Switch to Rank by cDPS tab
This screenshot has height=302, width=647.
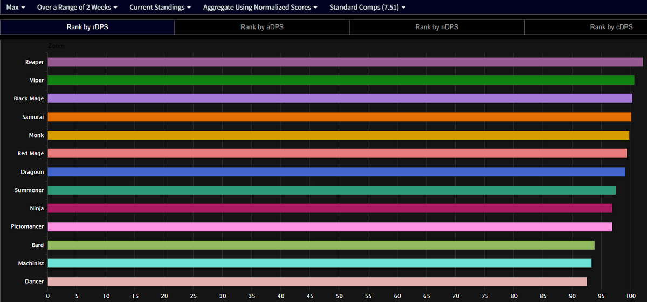(586, 27)
